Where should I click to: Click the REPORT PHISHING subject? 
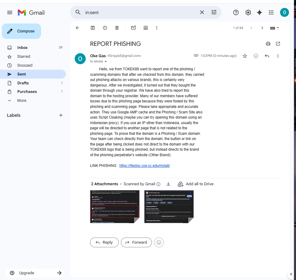coord(115,44)
